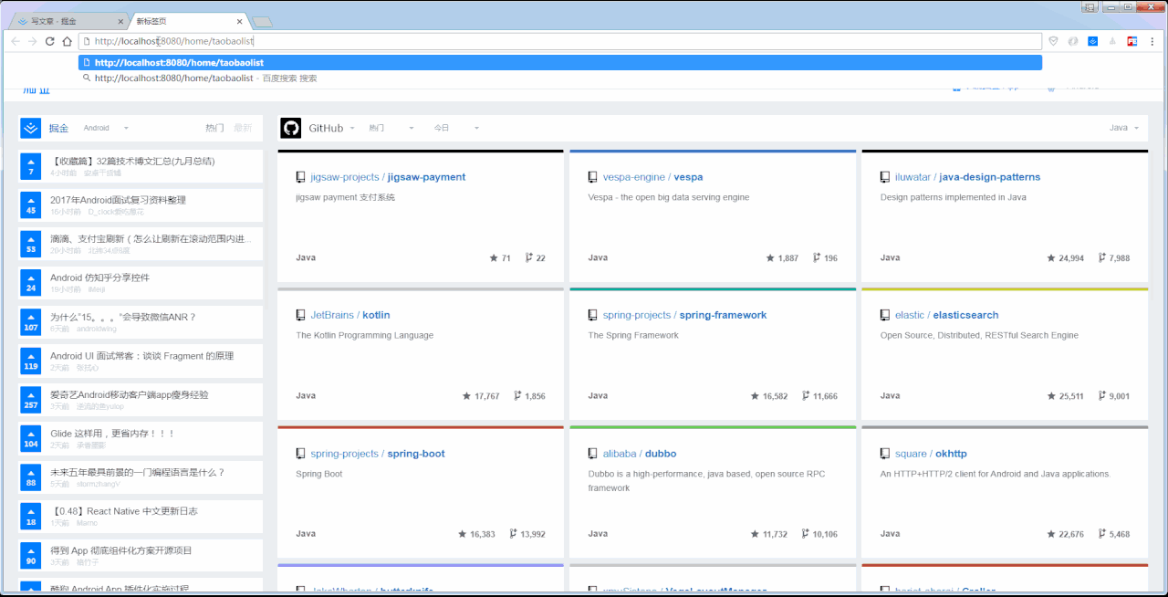The height and width of the screenshot is (597, 1168).
Task: Upvote the article with 24 votes
Action: [31, 283]
